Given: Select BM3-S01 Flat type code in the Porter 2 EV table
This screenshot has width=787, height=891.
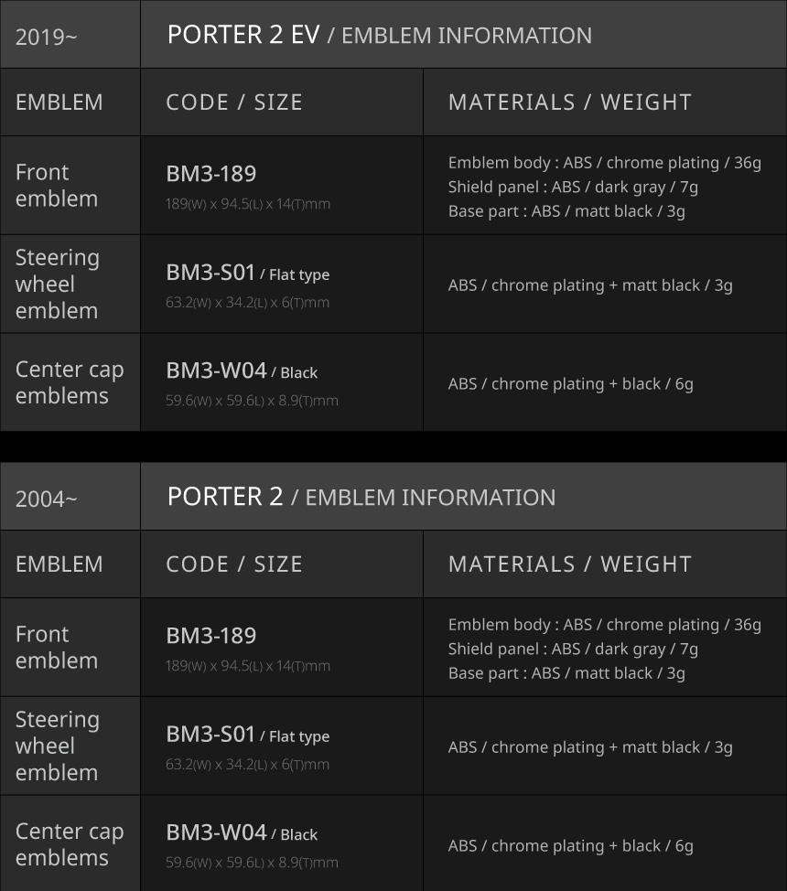Looking at the screenshot, I should point(247,273).
